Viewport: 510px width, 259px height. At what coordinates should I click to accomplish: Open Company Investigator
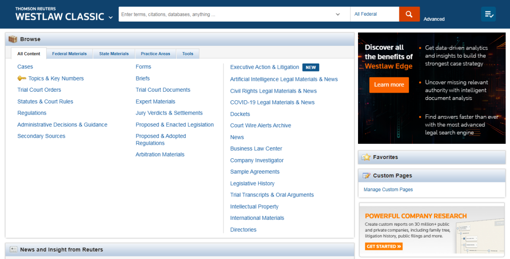[x=257, y=161]
